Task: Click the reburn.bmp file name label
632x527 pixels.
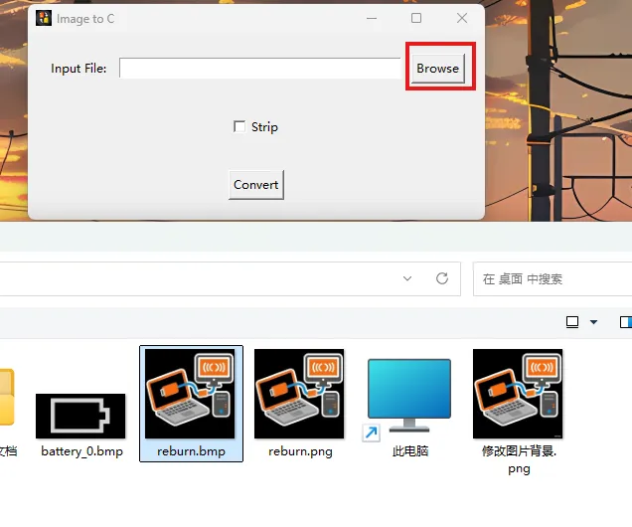Action: 191,451
